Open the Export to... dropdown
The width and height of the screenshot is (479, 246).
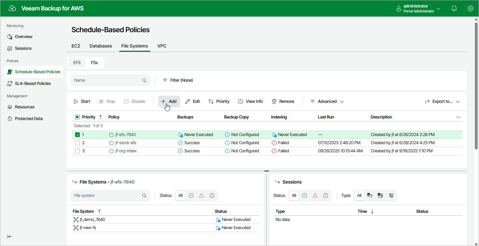pos(442,102)
